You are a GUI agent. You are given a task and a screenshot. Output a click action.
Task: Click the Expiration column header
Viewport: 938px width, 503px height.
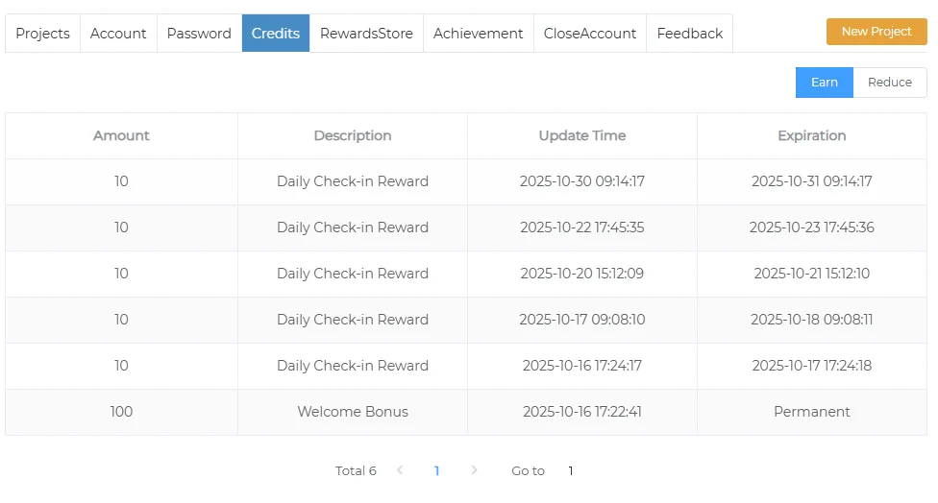pos(812,135)
